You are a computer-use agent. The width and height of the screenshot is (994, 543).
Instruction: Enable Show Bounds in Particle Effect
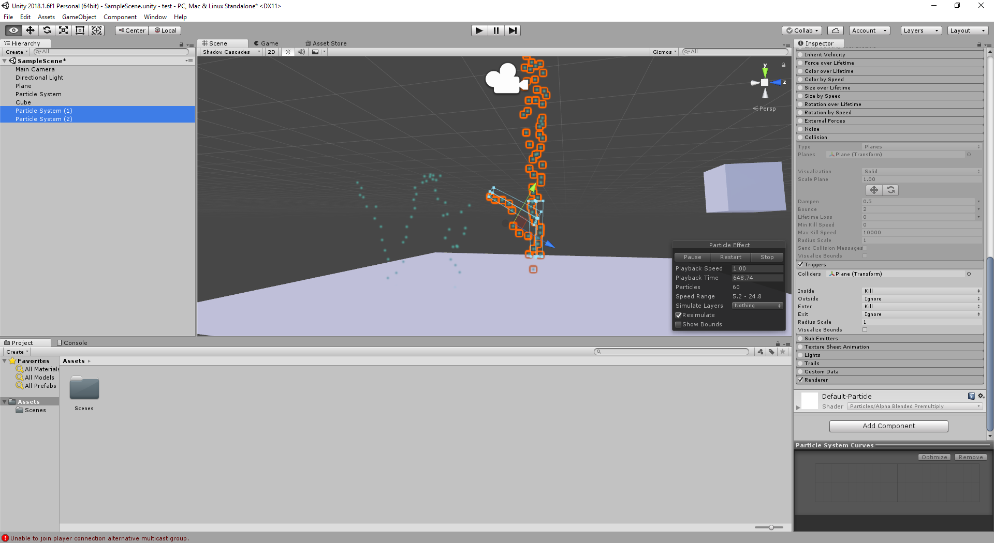click(x=678, y=324)
